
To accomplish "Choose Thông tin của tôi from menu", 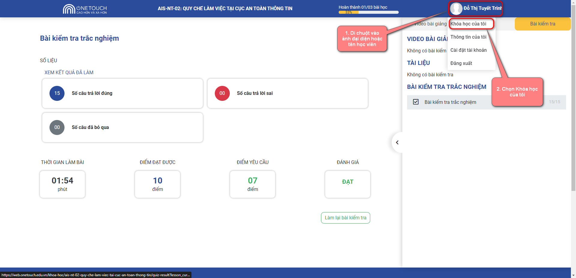I will tap(468, 37).
